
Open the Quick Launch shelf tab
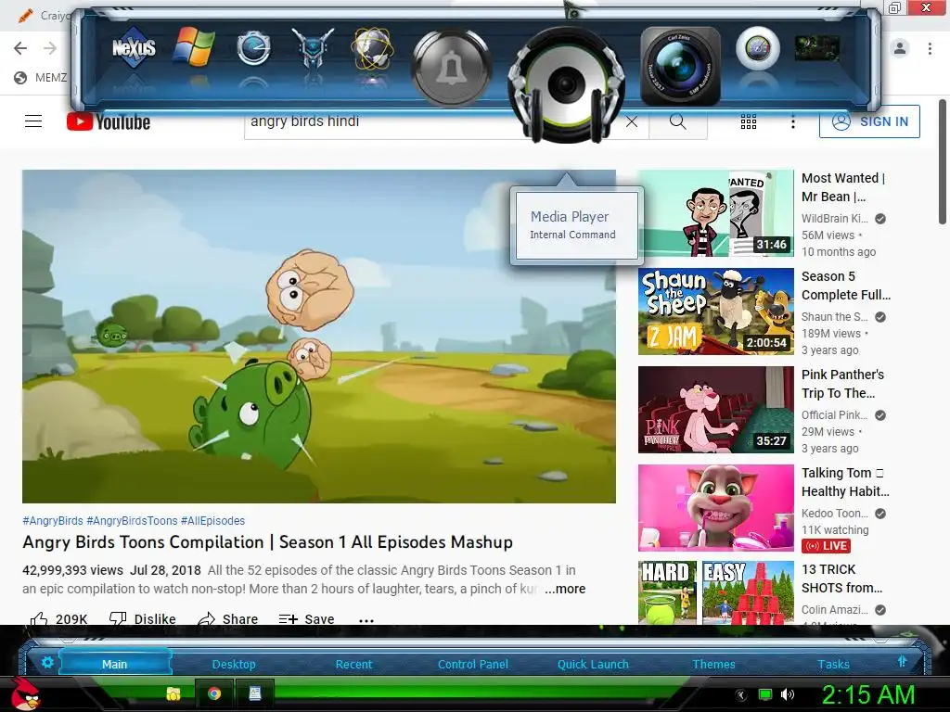[x=593, y=664]
